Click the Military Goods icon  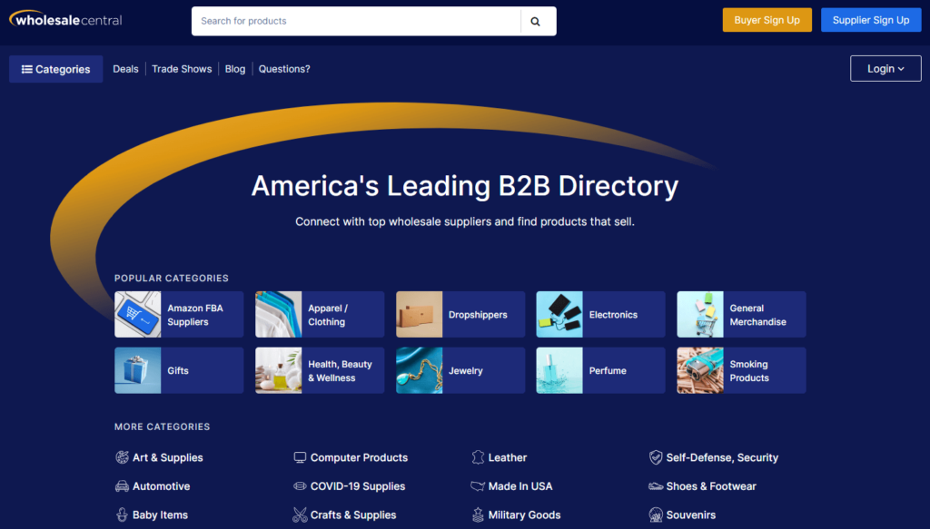point(478,514)
